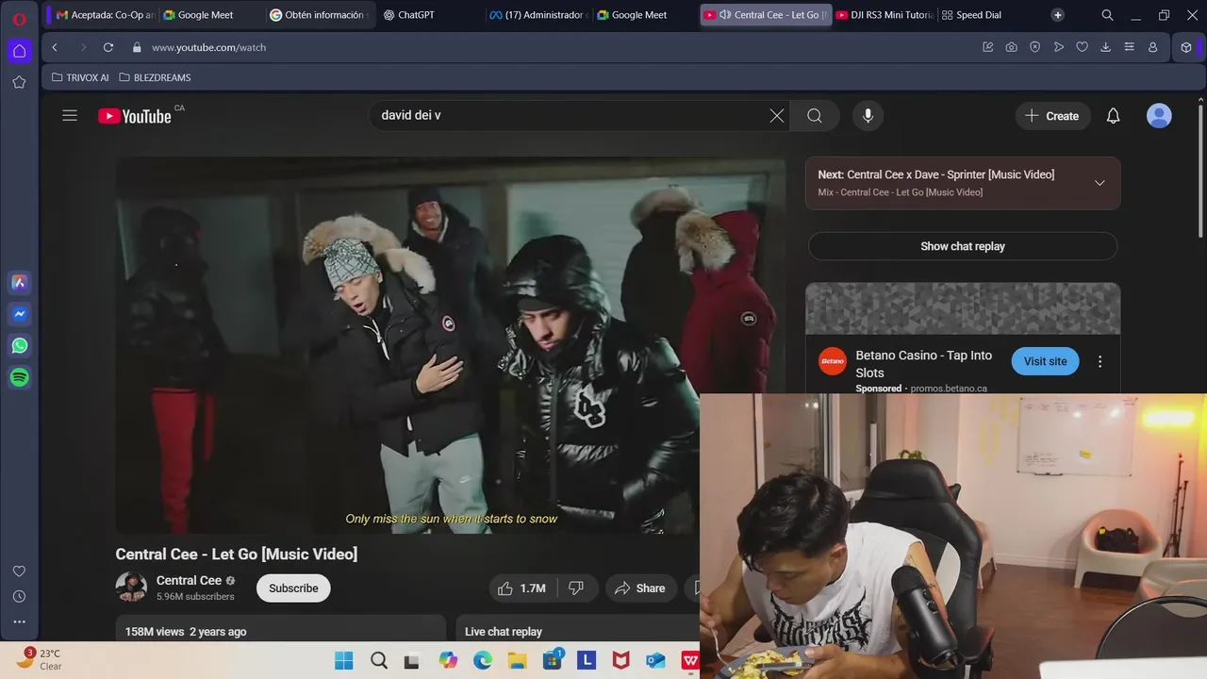Open the Easy Setup sliders icon
Viewport: 1207px width, 679px height.
tap(1129, 47)
